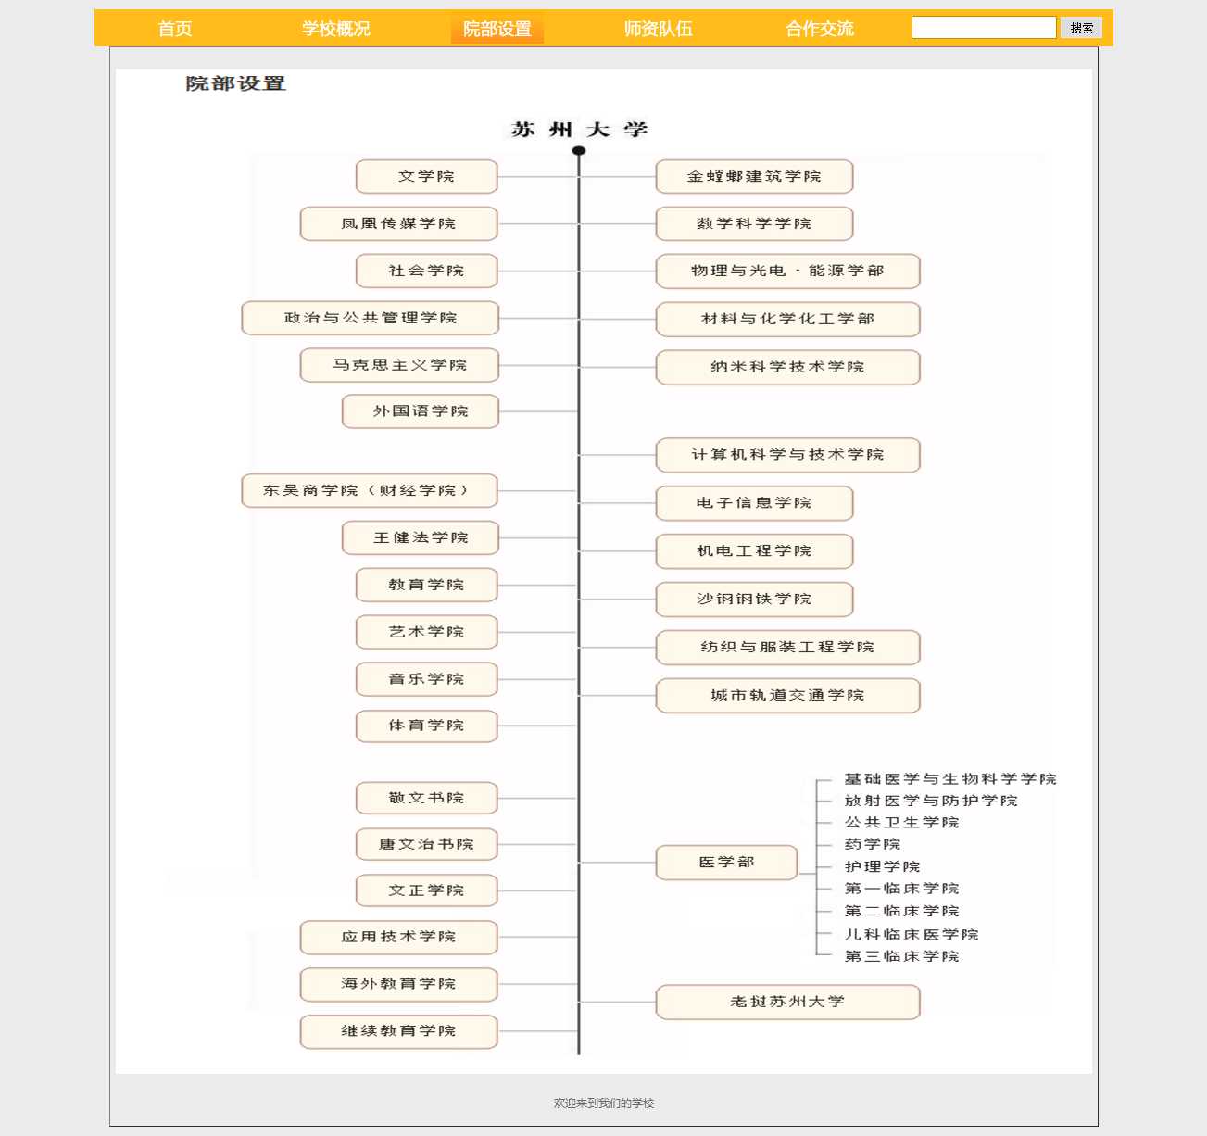Select the 凤凰传媒学院 box

coord(398,223)
